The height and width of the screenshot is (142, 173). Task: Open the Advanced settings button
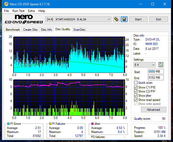point(153,110)
